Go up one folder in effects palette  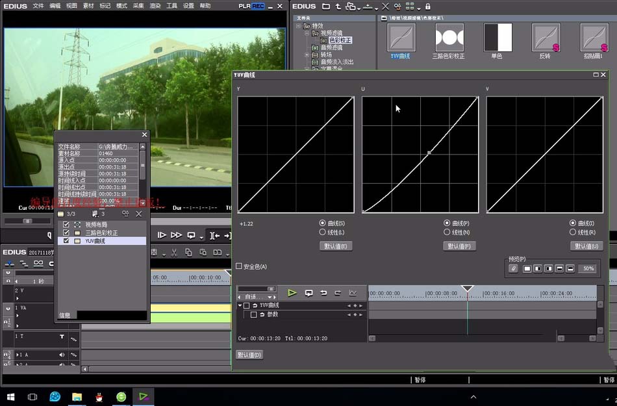tap(338, 6)
